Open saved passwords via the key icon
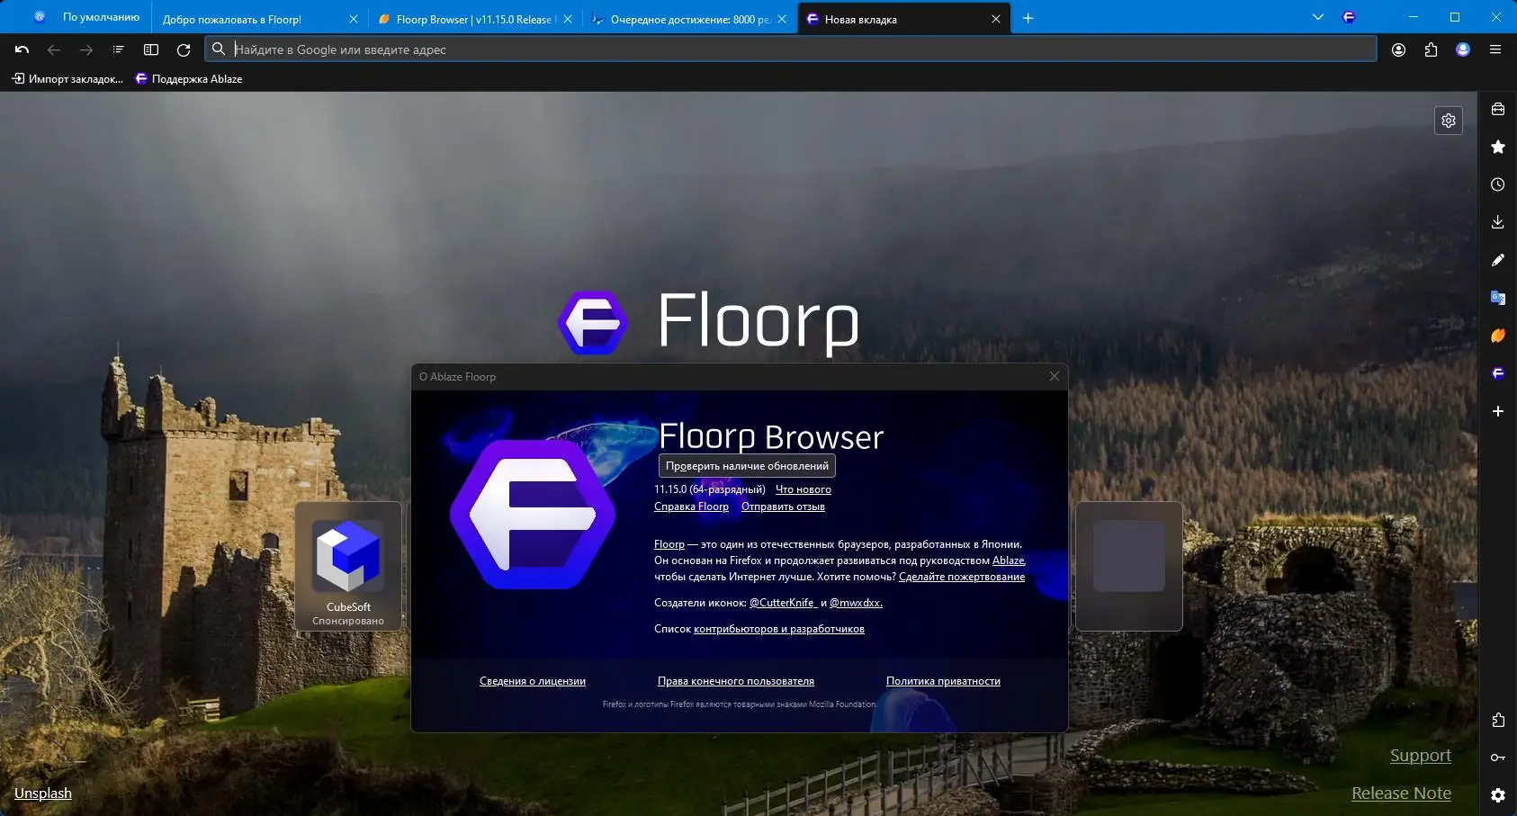1517x816 pixels. 1497,758
